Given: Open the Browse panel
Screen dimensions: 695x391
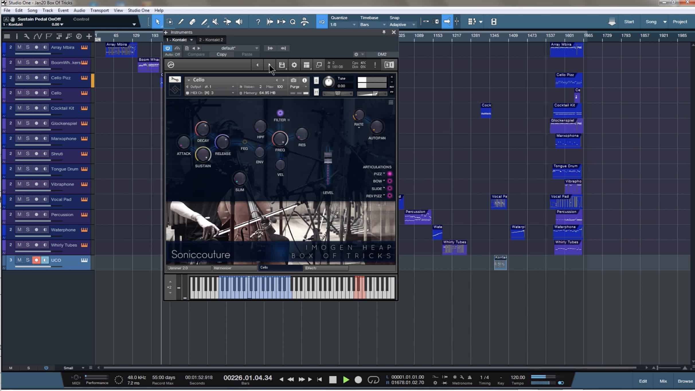Looking at the screenshot, I should [685, 381].
